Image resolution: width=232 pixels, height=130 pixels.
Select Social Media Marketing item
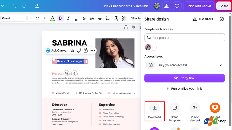point(113,117)
